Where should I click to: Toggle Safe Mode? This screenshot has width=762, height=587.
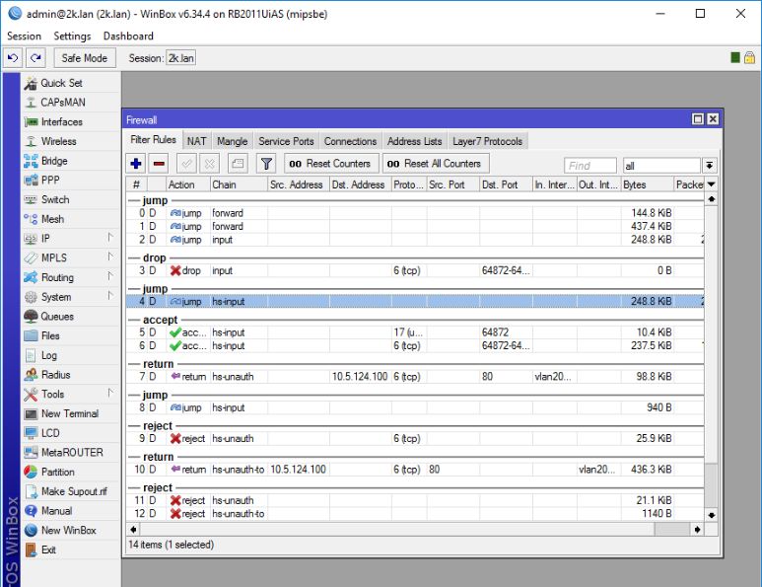85,58
